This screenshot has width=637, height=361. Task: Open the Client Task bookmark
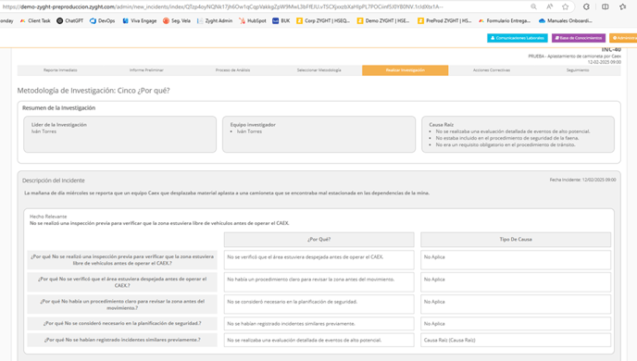click(x=35, y=20)
